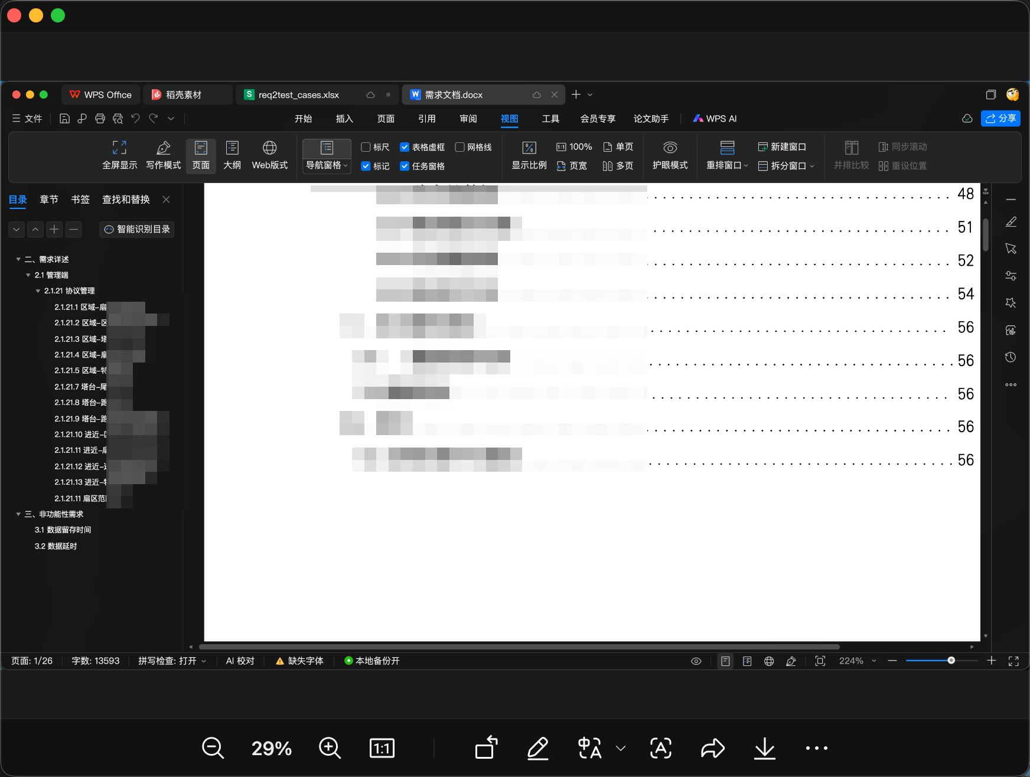
Task: Click the download icon in preview bar
Action: click(765, 748)
